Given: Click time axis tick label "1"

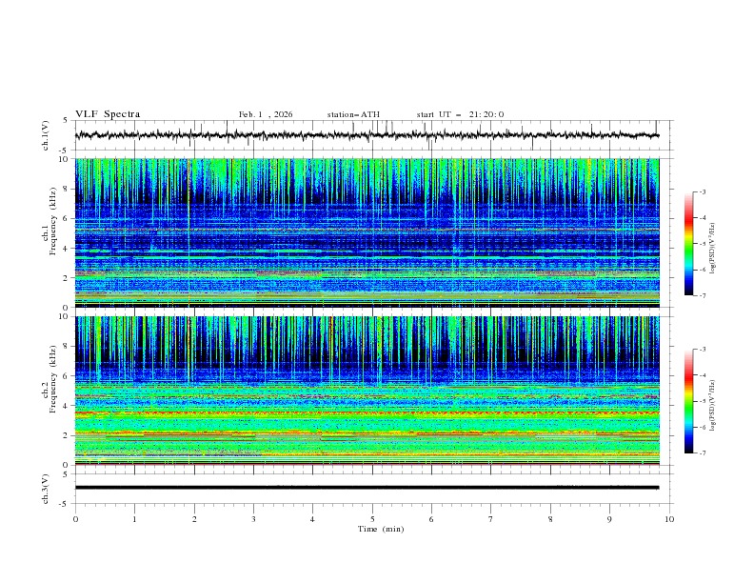Looking at the screenshot, I should pos(134,519).
